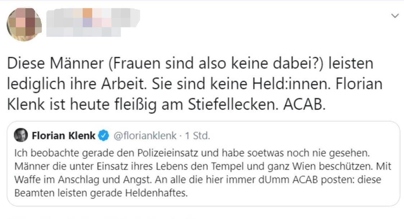
Task: Open the blurred author display name
Action: tap(93, 22)
